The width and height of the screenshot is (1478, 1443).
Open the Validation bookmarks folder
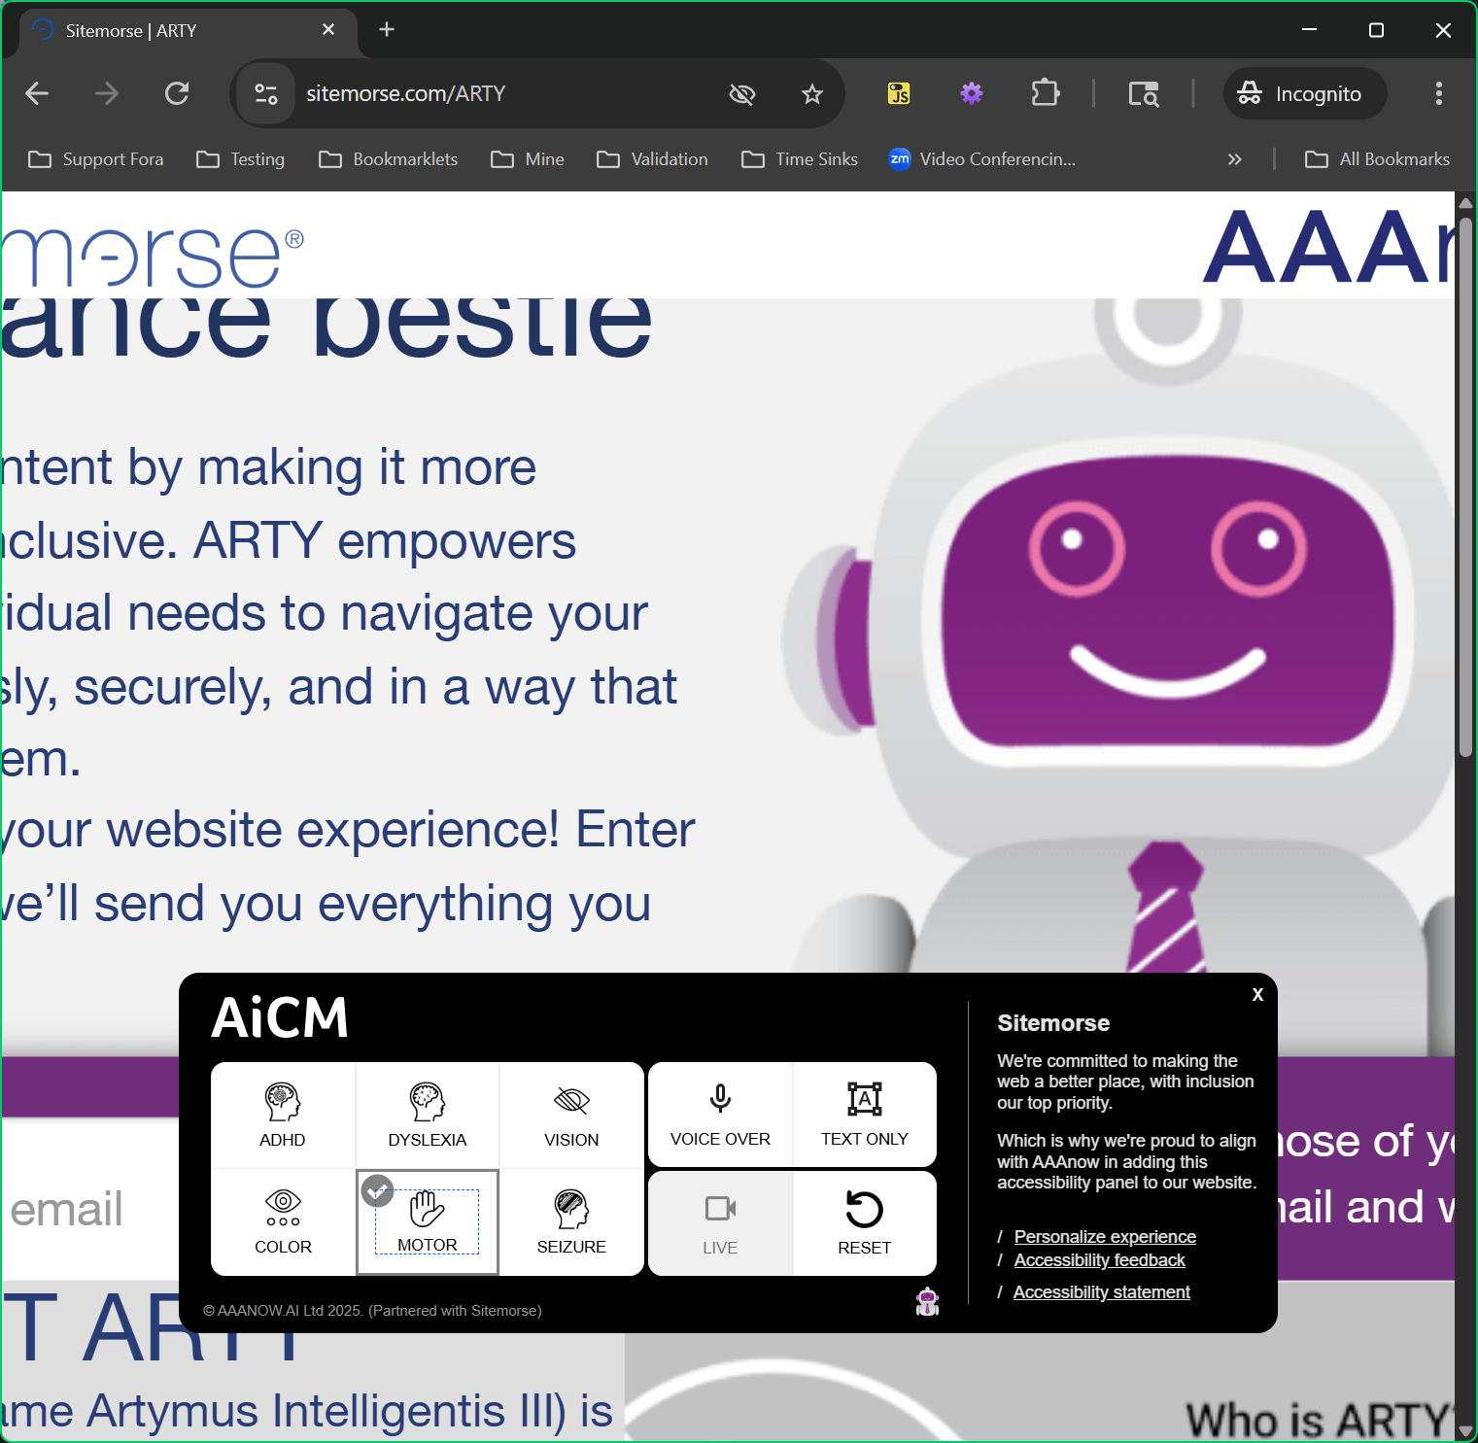pyautogui.click(x=653, y=159)
